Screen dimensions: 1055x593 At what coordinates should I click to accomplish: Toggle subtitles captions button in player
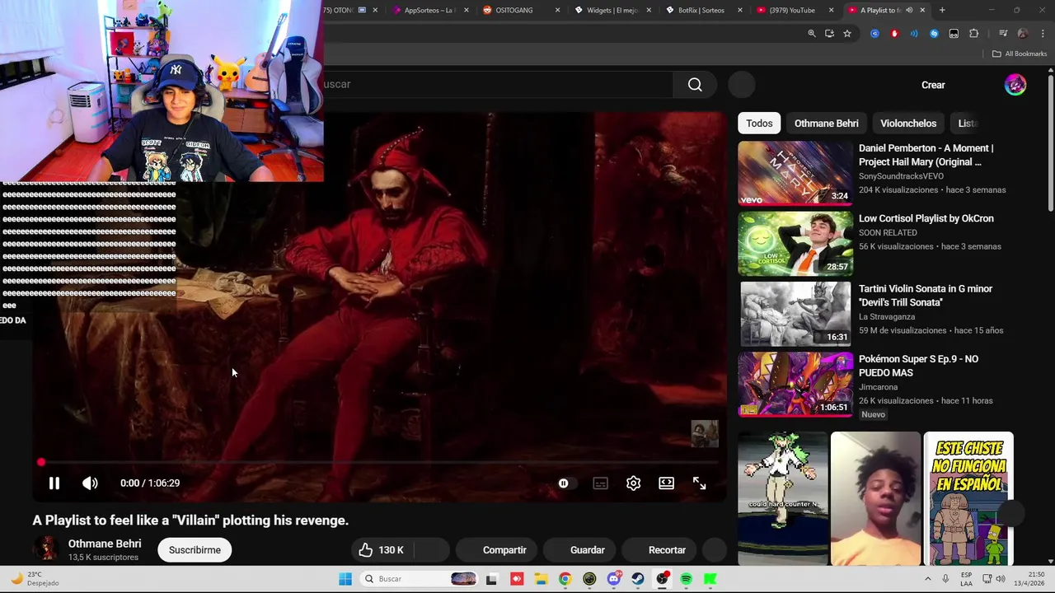coord(600,483)
